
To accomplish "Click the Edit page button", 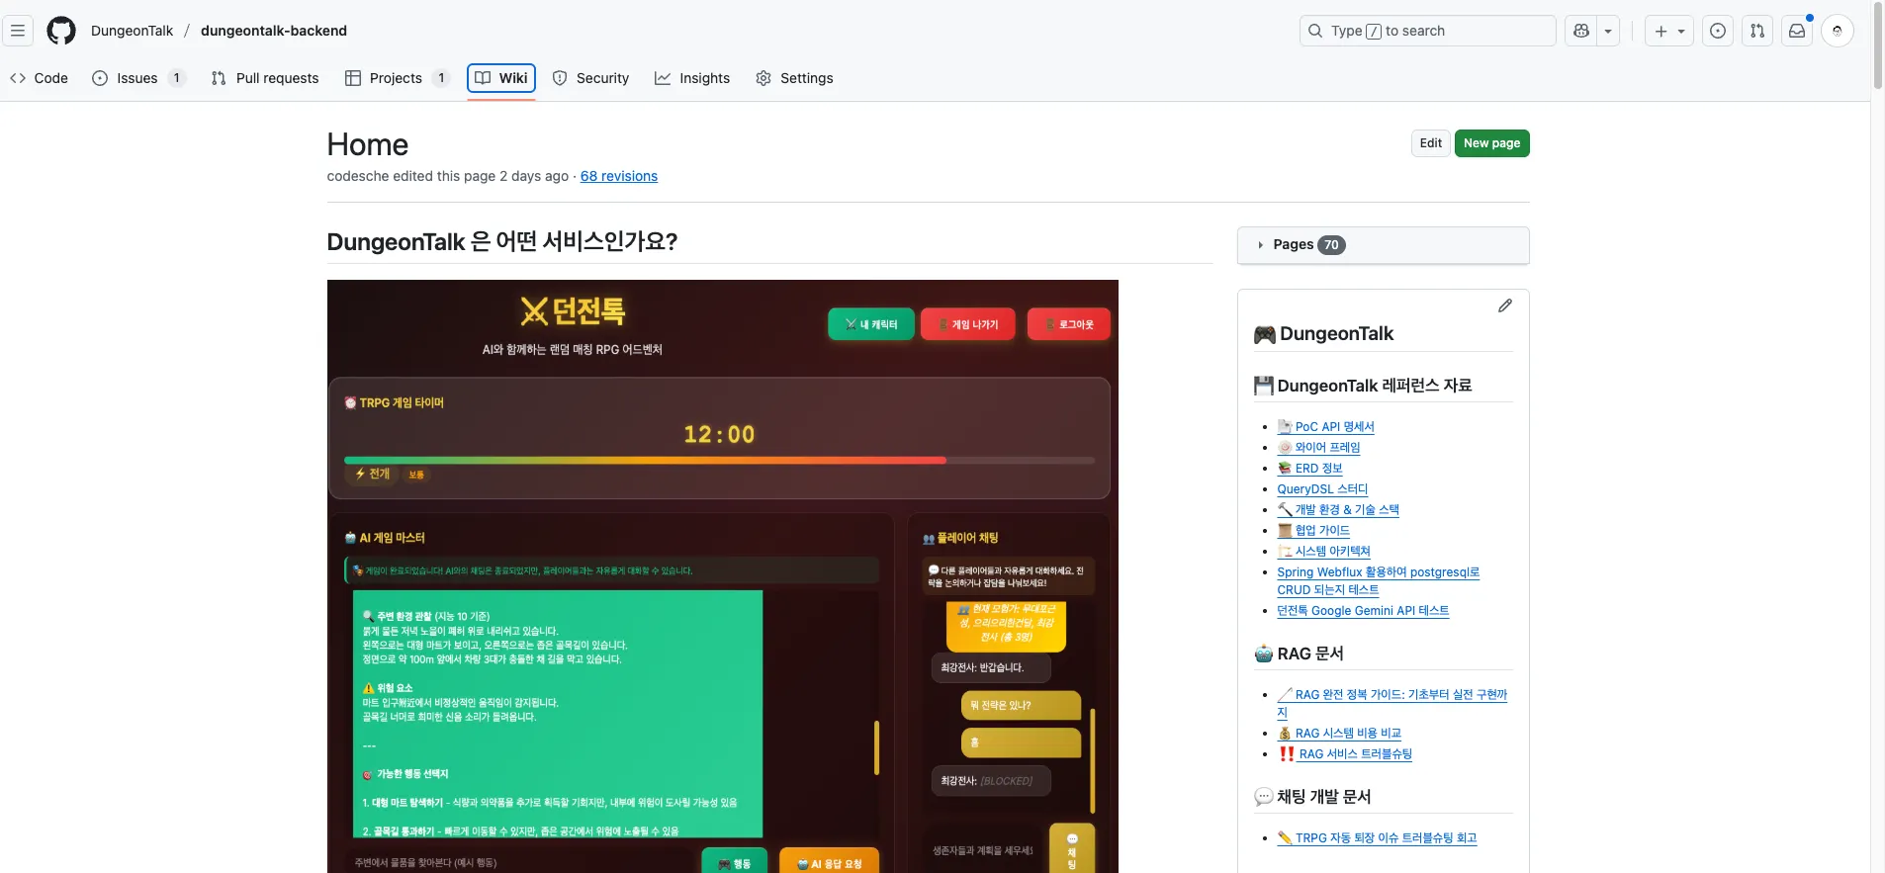I will [1431, 143].
